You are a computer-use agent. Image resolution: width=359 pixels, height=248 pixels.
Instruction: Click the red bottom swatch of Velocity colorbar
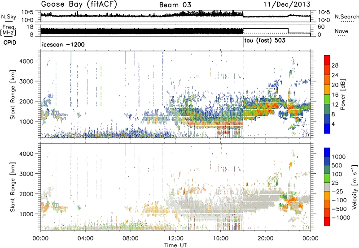[327, 222]
